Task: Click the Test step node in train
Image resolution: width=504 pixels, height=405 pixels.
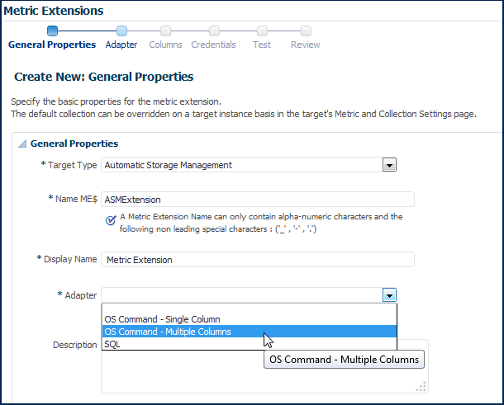Action: pos(262,31)
